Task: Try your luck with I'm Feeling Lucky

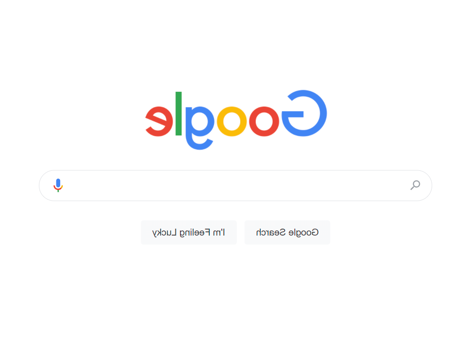Action: 189,232
